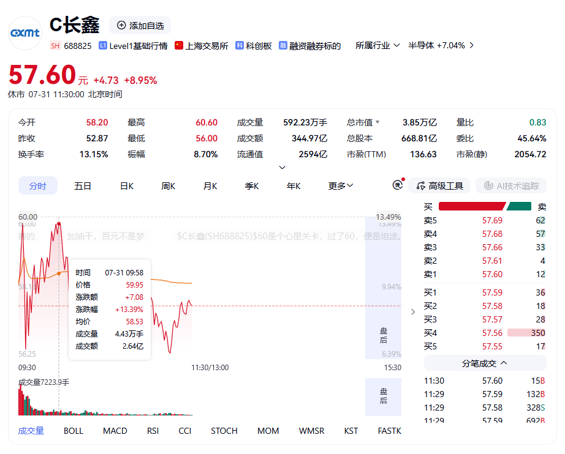The image size is (565, 454).
Task: Open the 更多 chart period dropdown
Action: pyautogui.click(x=340, y=185)
